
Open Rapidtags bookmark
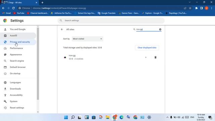(x=176, y=13)
